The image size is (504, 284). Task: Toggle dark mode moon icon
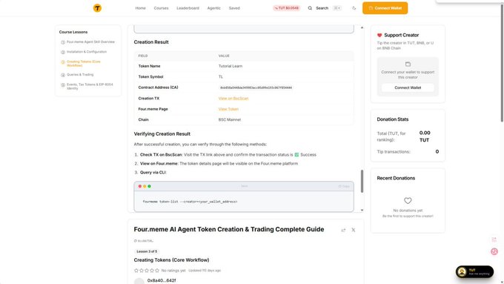tap(354, 8)
